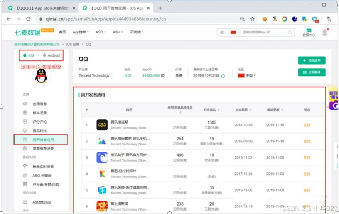Expand the ASM menu
339x214 pixels.
point(118,32)
